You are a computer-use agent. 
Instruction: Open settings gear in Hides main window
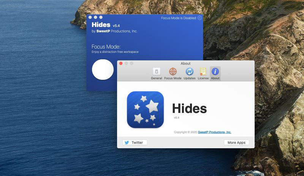tap(199, 18)
